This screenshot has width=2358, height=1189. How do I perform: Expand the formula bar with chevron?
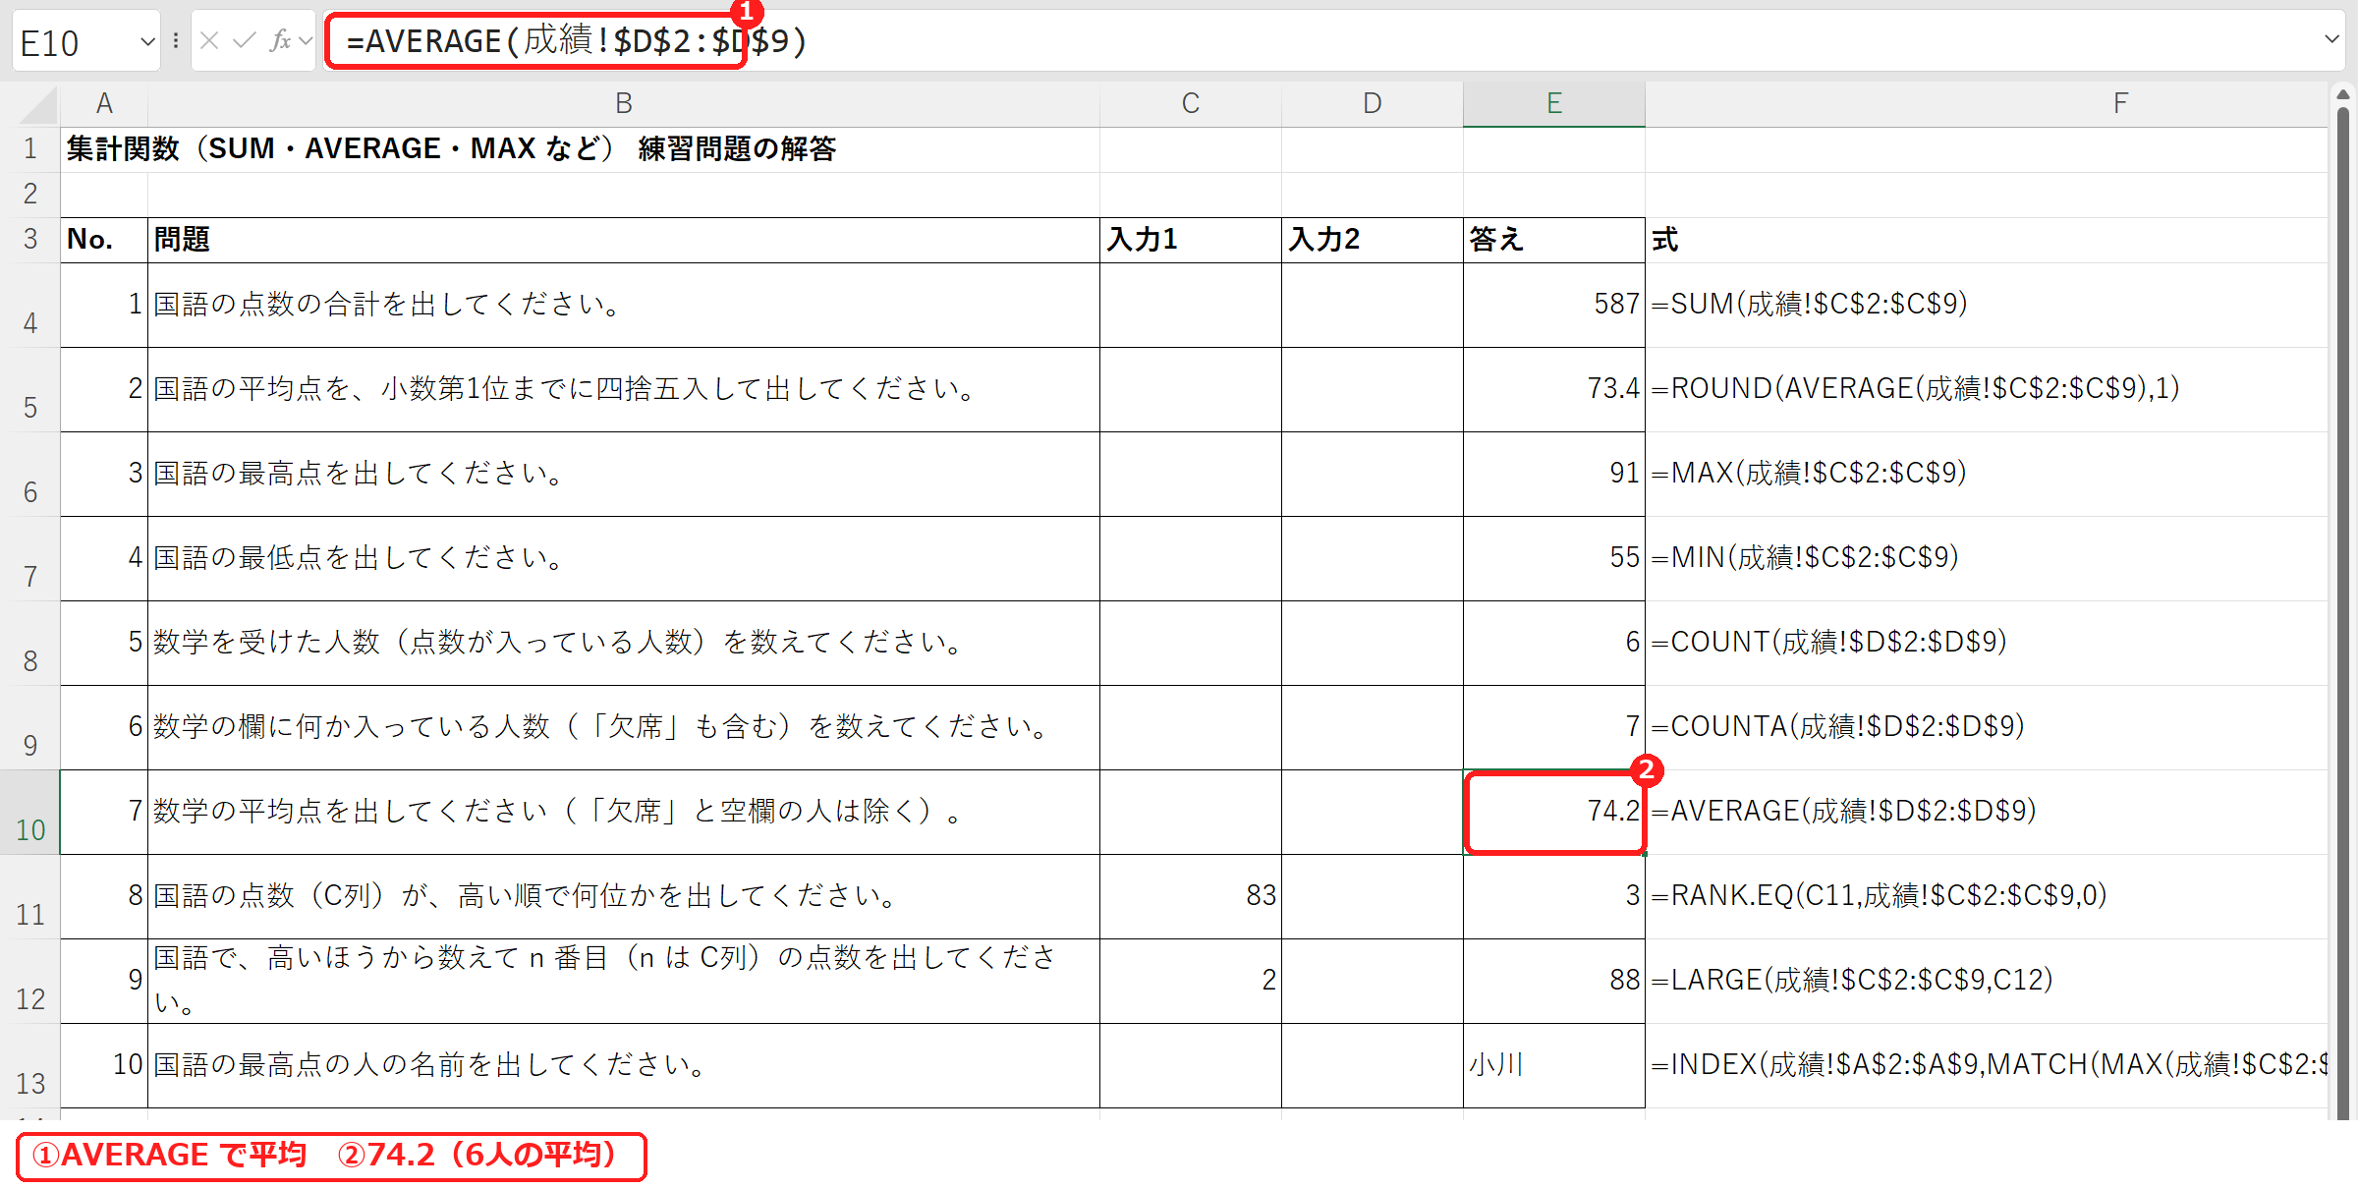point(2331,40)
